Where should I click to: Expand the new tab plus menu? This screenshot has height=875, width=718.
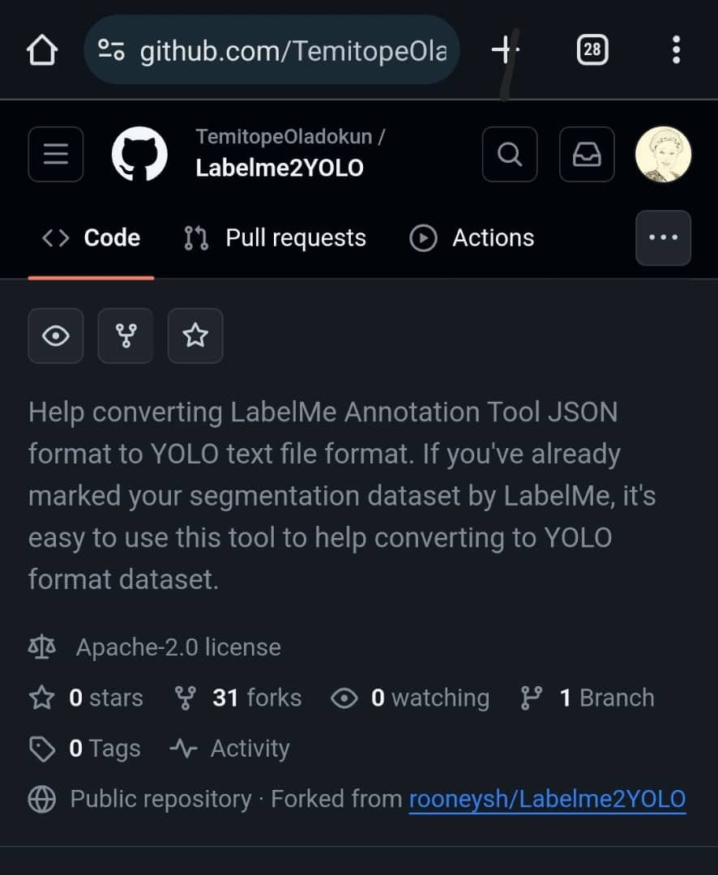(503, 49)
